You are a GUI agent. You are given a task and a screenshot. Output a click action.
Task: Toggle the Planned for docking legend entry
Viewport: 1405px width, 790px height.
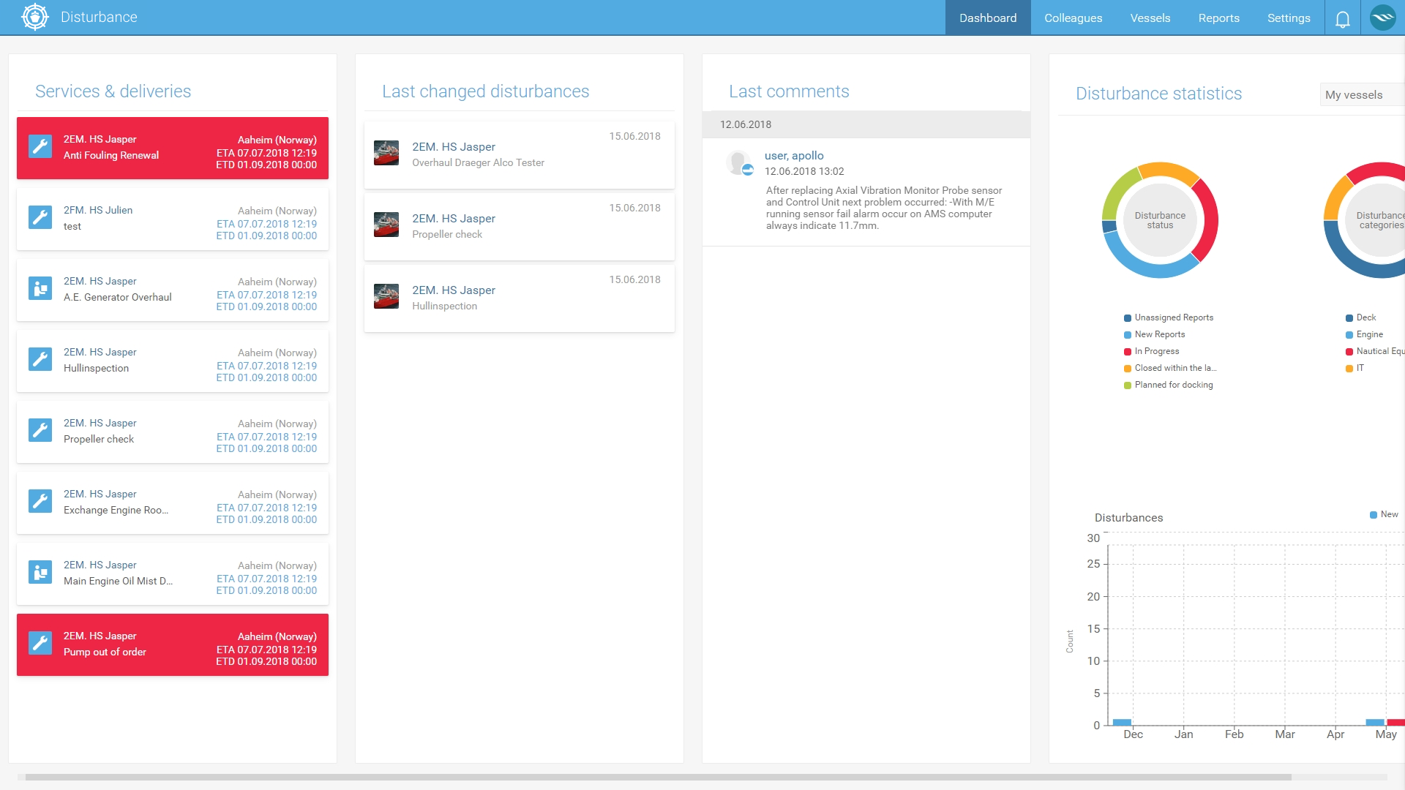pyautogui.click(x=1173, y=385)
